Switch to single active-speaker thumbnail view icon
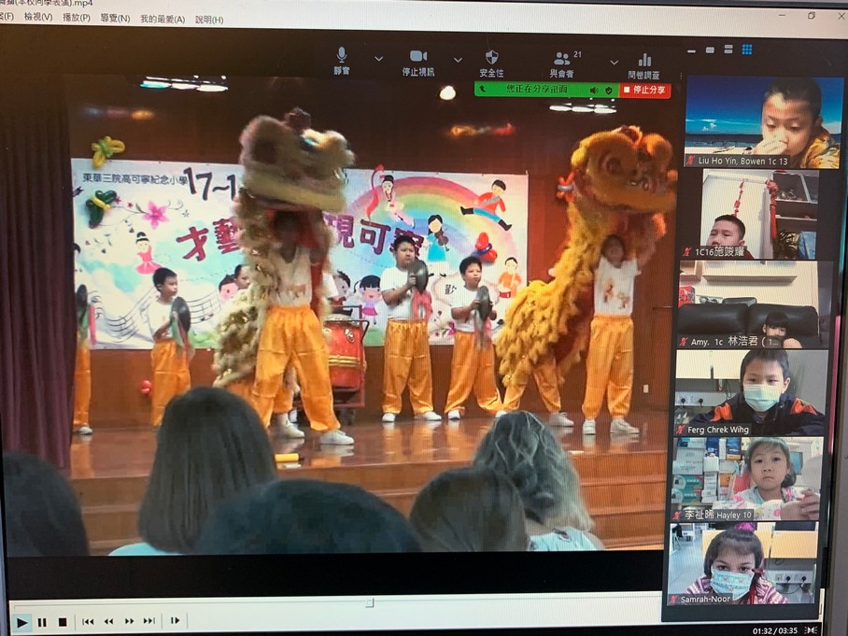This screenshot has width=848, height=636. pos(710,50)
